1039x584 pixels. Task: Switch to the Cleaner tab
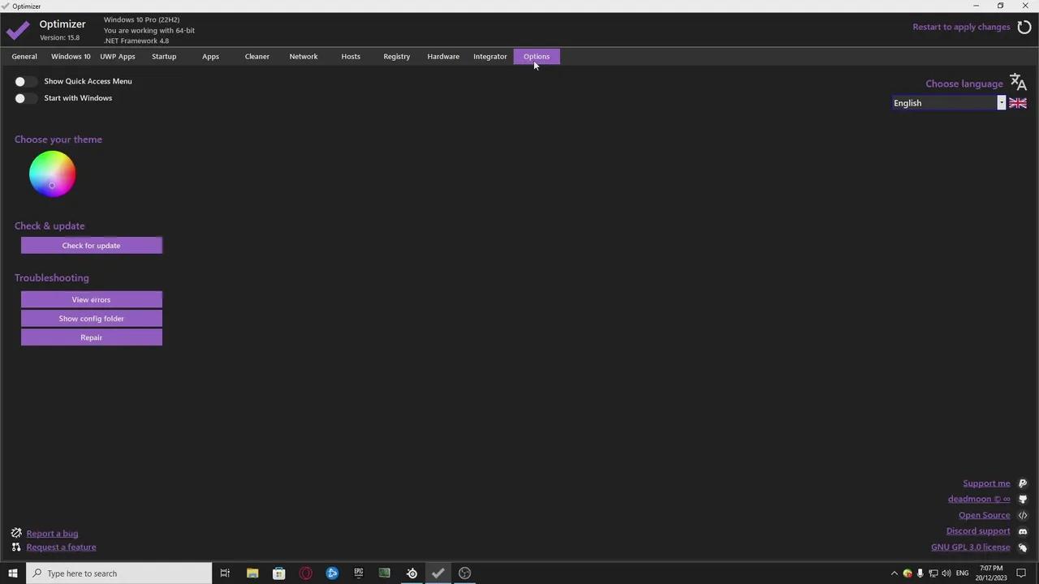tap(257, 56)
